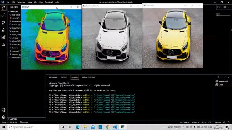
Task: Close the terminal panel with X icon
Action: (229, 77)
